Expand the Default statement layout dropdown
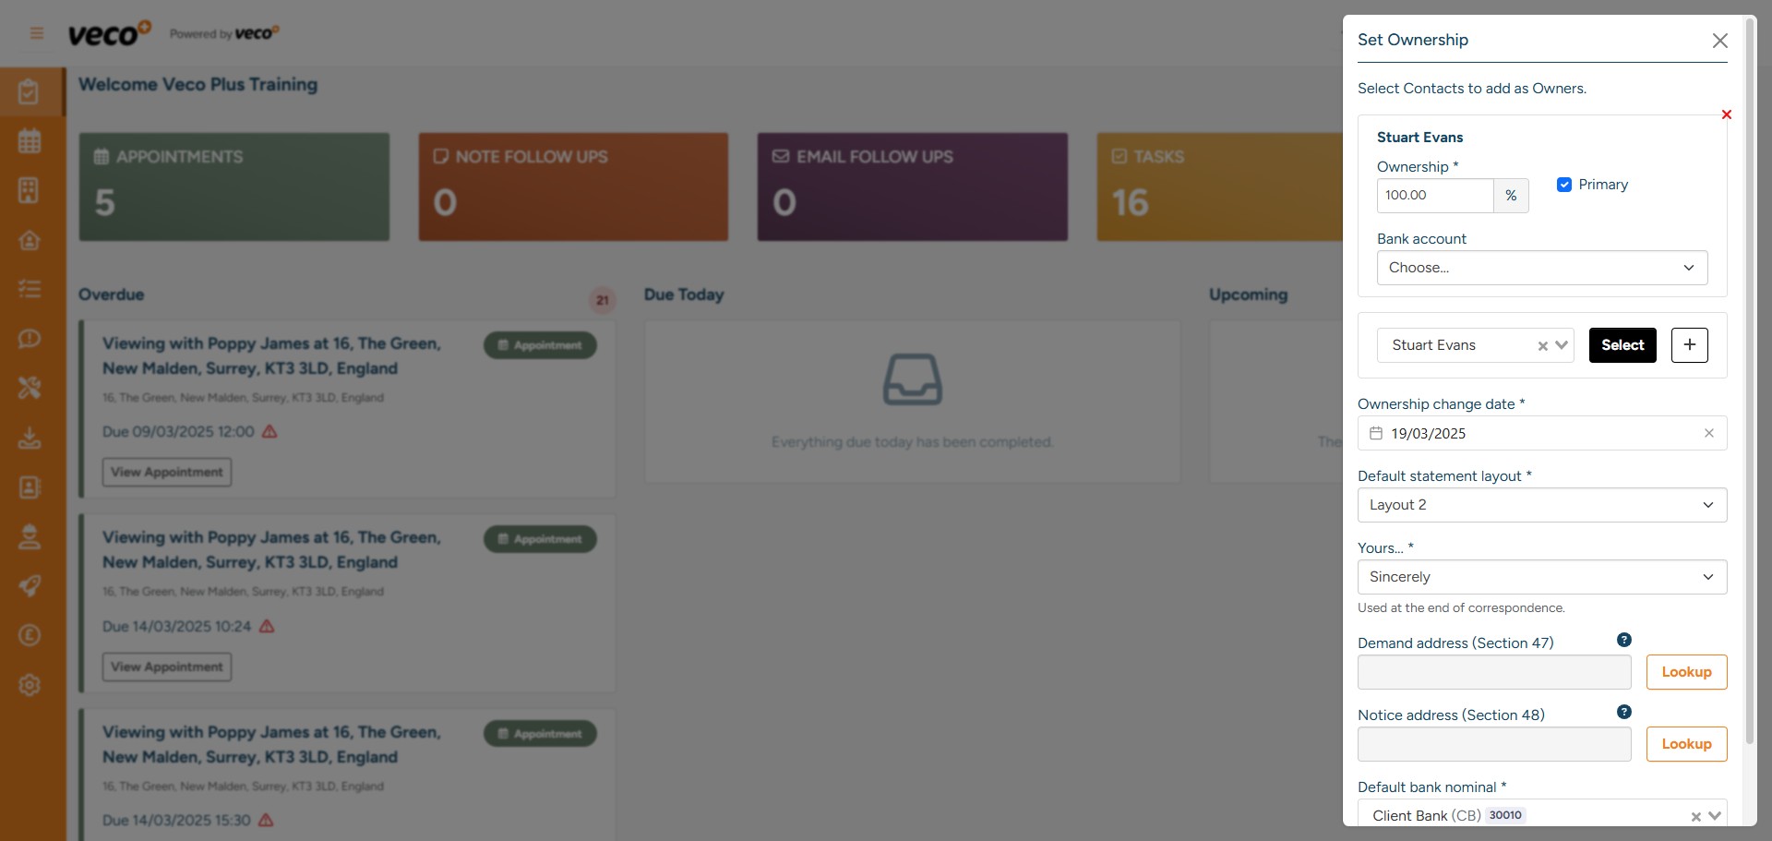 click(1541, 505)
